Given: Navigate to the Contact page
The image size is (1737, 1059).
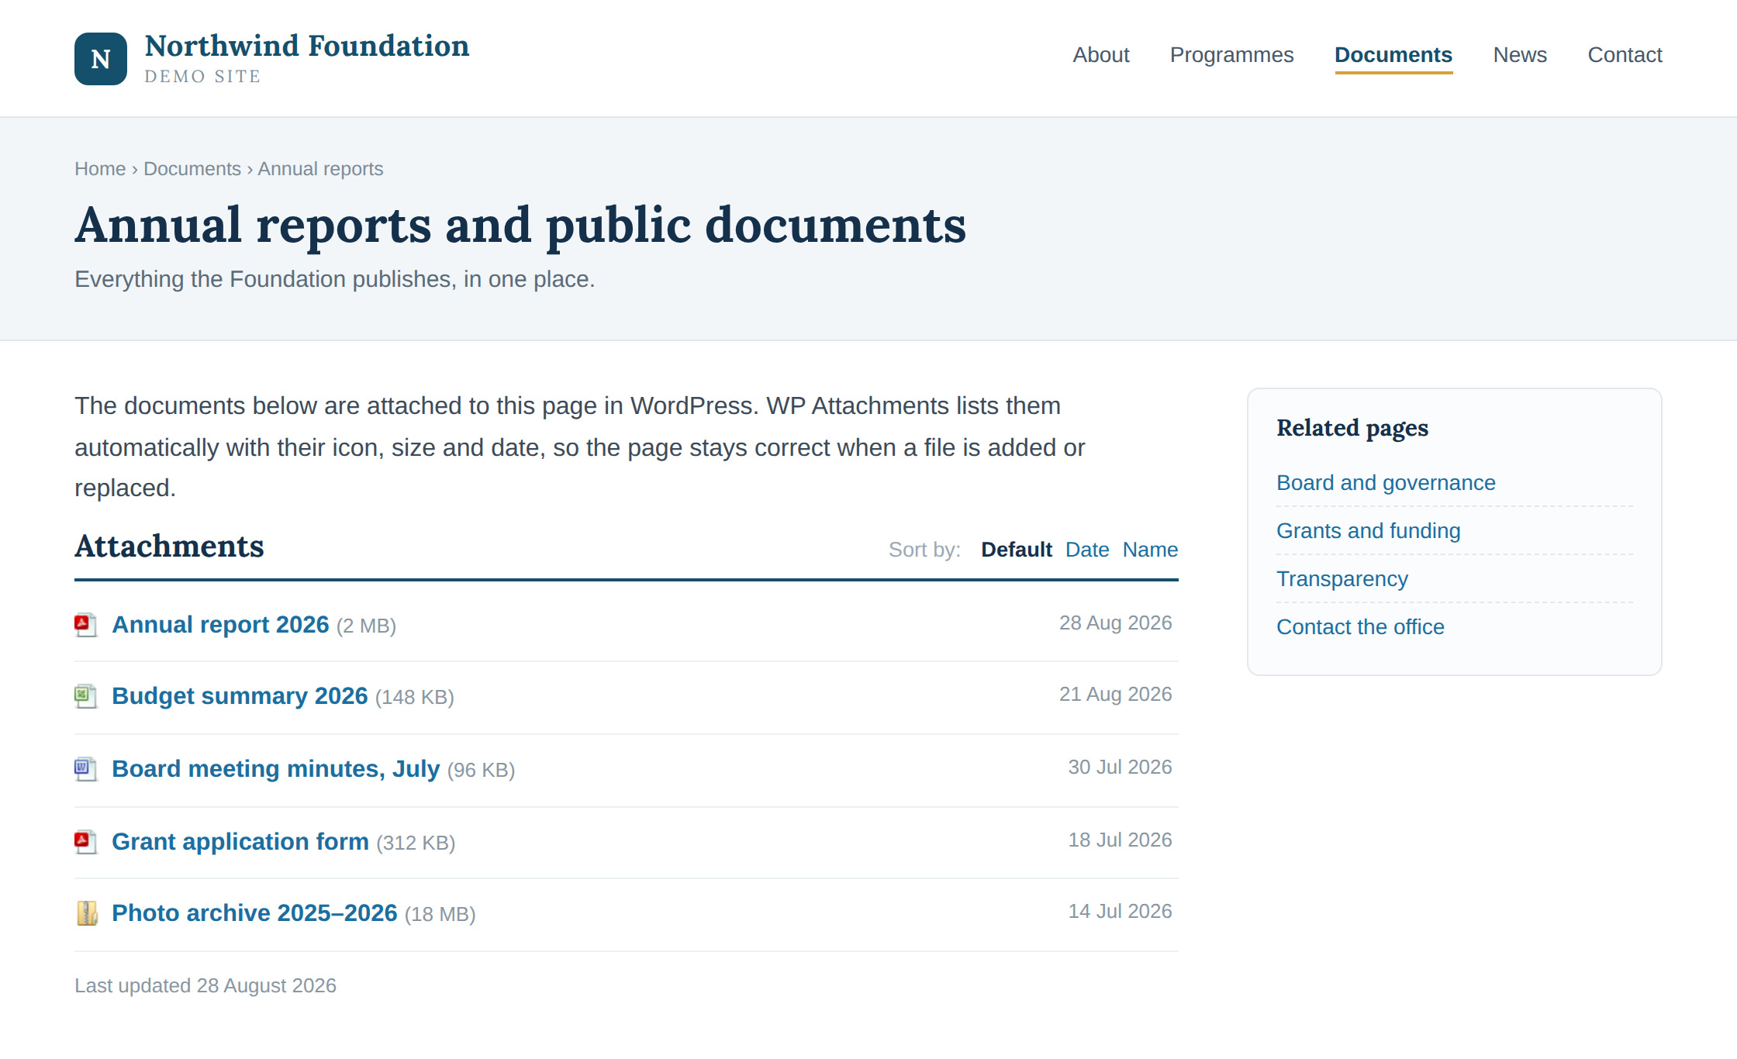Looking at the screenshot, I should pos(1625,55).
